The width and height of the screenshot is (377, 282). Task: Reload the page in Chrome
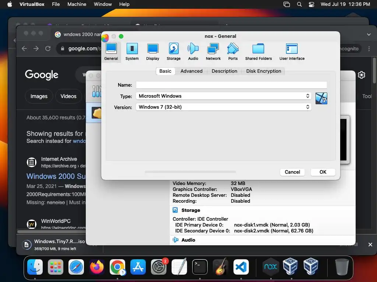(x=48, y=48)
